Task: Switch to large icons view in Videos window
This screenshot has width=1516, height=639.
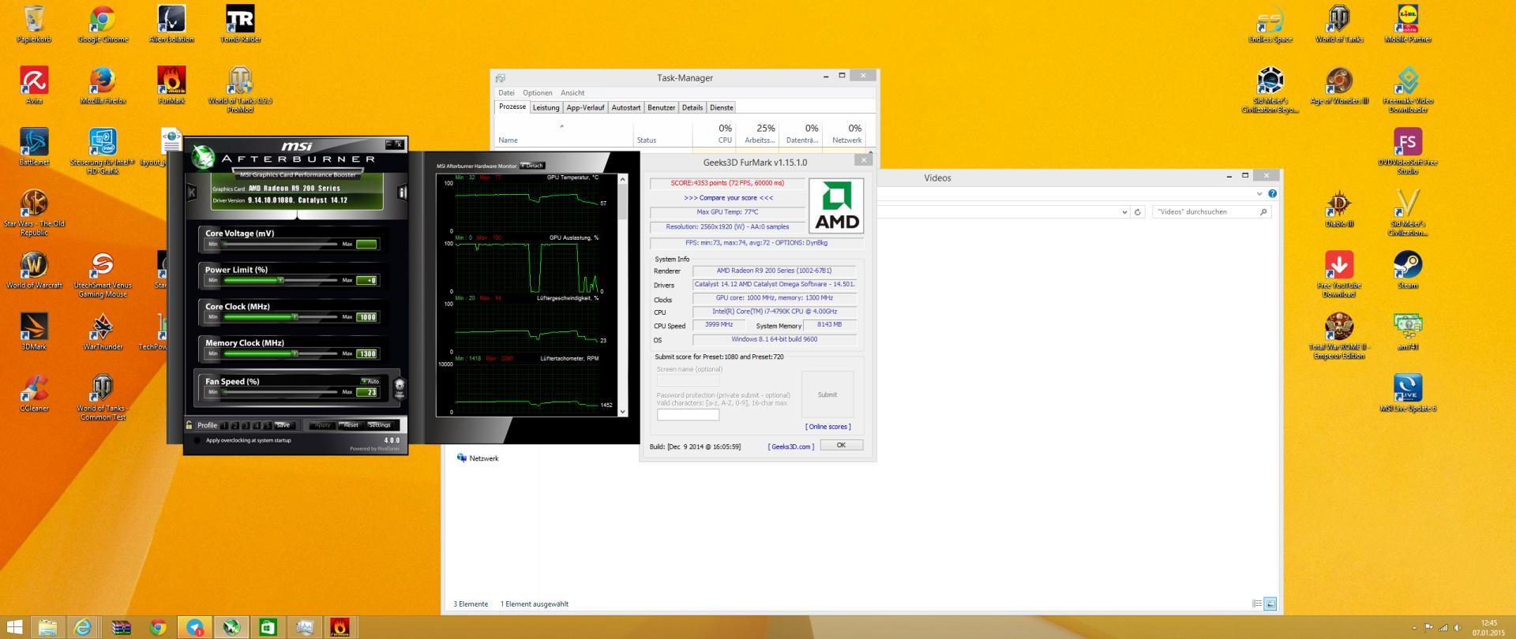Action: 1270,604
